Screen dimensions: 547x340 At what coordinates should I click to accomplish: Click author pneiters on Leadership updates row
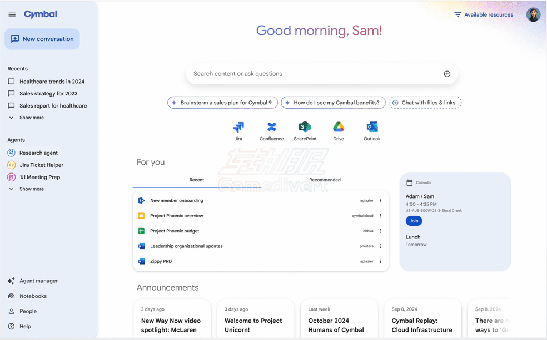pos(366,246)
